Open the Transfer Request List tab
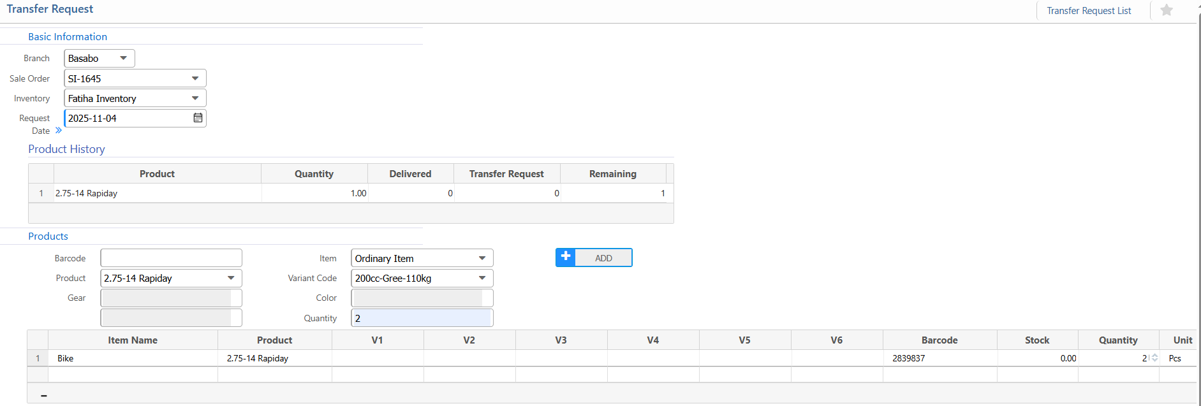This screenshot has width=1201, height=406. click(x=1088, y=11)
